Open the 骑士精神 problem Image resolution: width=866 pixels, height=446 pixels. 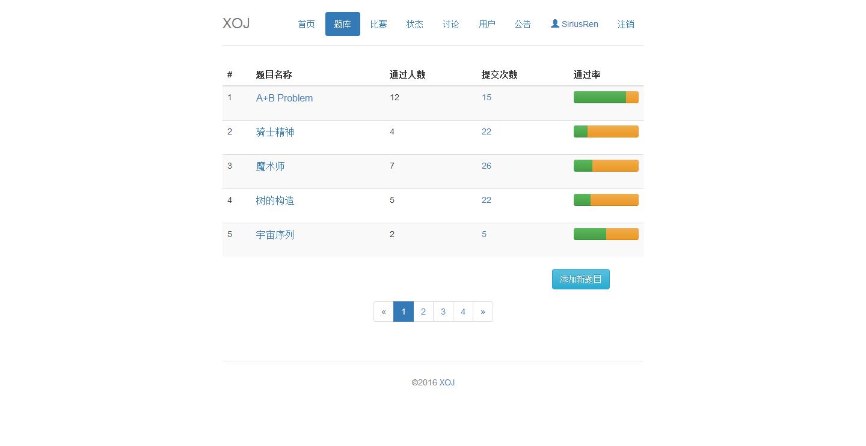[275, 132]
